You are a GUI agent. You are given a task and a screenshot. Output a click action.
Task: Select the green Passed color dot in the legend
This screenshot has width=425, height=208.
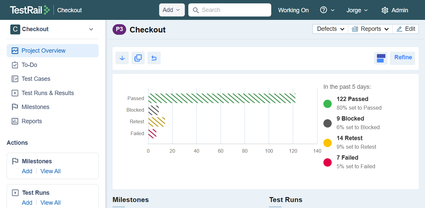[x=327, y=104]
